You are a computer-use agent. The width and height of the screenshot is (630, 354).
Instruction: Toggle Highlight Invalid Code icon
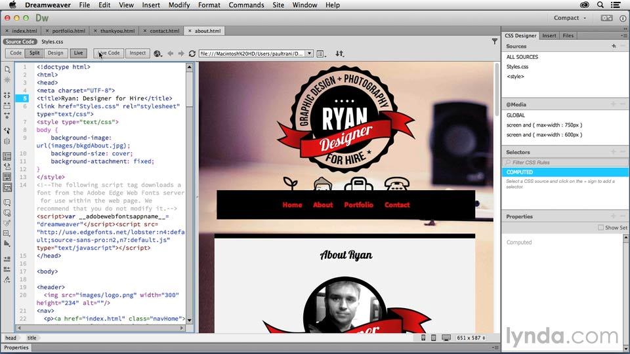coord(7,167)
